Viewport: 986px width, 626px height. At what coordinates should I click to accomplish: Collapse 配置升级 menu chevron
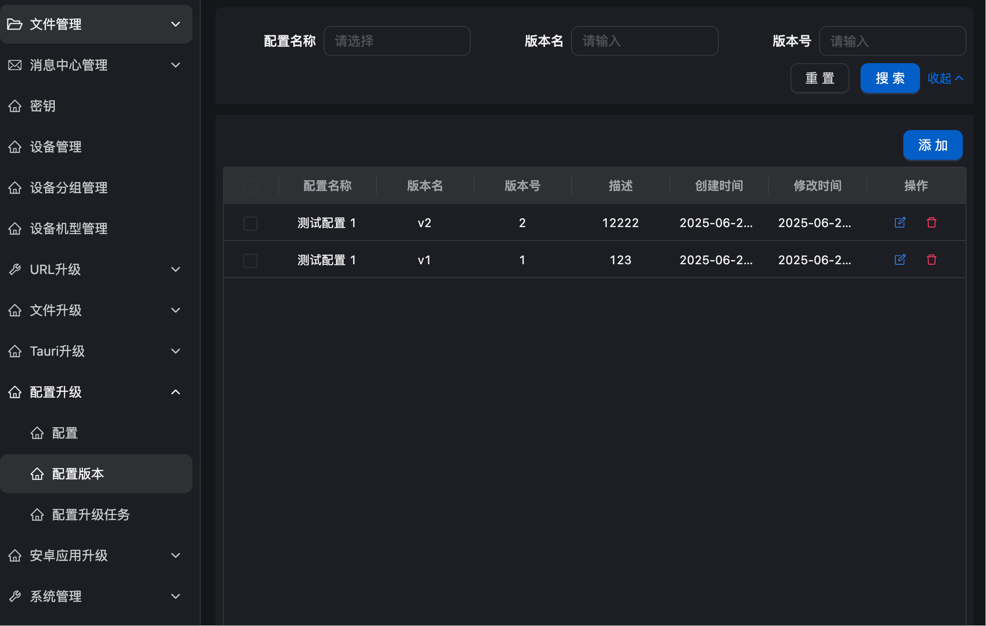tap(176, 392)
